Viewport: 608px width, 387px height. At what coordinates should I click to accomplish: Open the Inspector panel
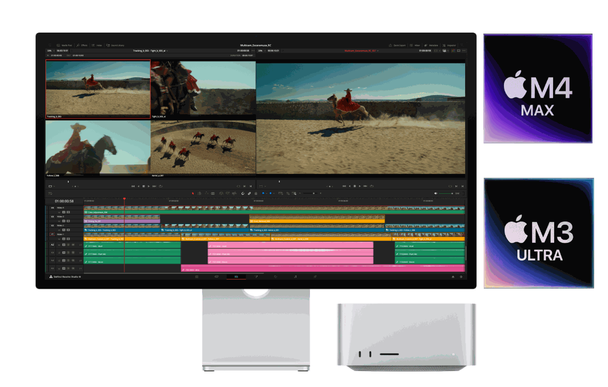(450, 45)
